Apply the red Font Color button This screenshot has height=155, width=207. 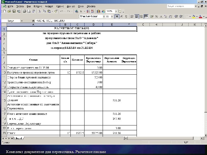pyautogui.click(x=201, y=16)
